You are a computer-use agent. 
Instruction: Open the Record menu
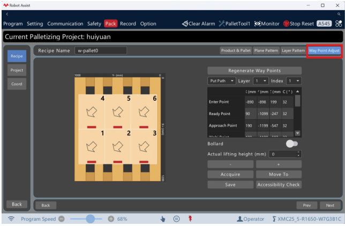128,24
